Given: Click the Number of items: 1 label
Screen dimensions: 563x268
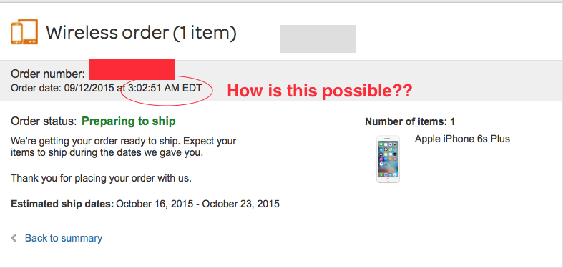Looking at the screenshot, I should (x=410, y=122).
